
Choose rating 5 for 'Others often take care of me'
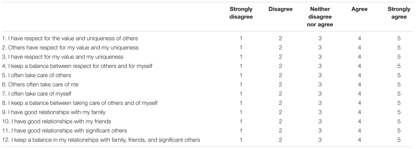[399, 84]
